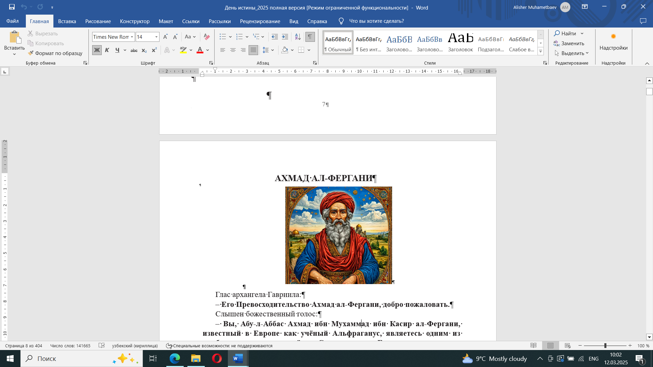Click the Sort paragraphs icon
The image size is (653, 367).
click(298, 37)
